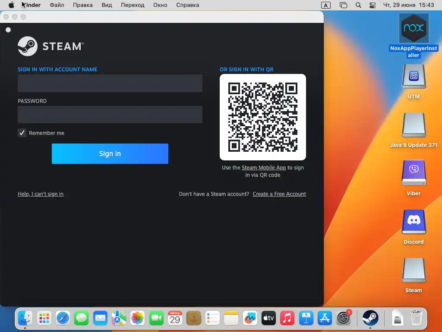Open App Store from the Dock
The image size is (442, 332).
325,318
